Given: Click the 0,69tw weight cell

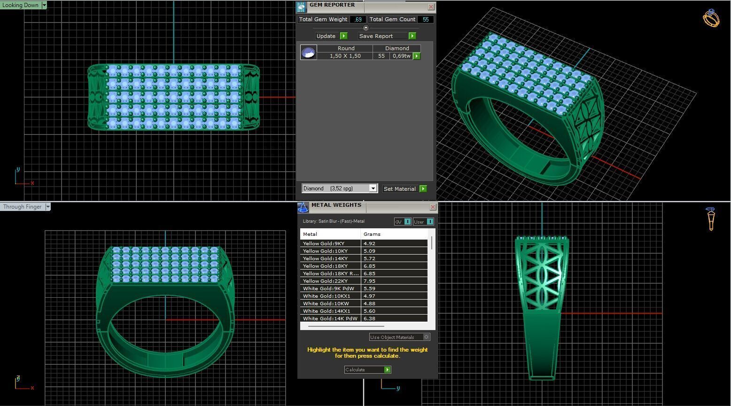Looking at the screenshot, I should (402, 56).
